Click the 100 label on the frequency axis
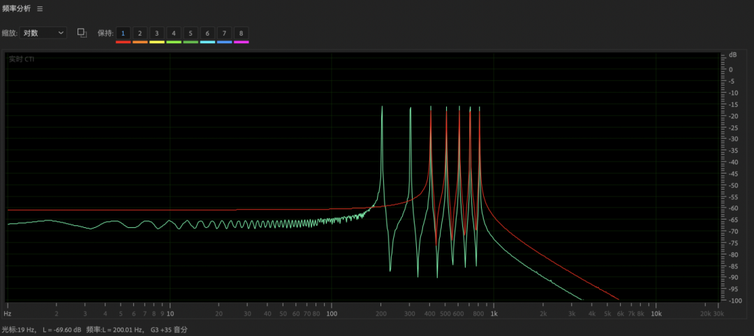Viewport: 754px width, 336px height. [332, 313]
